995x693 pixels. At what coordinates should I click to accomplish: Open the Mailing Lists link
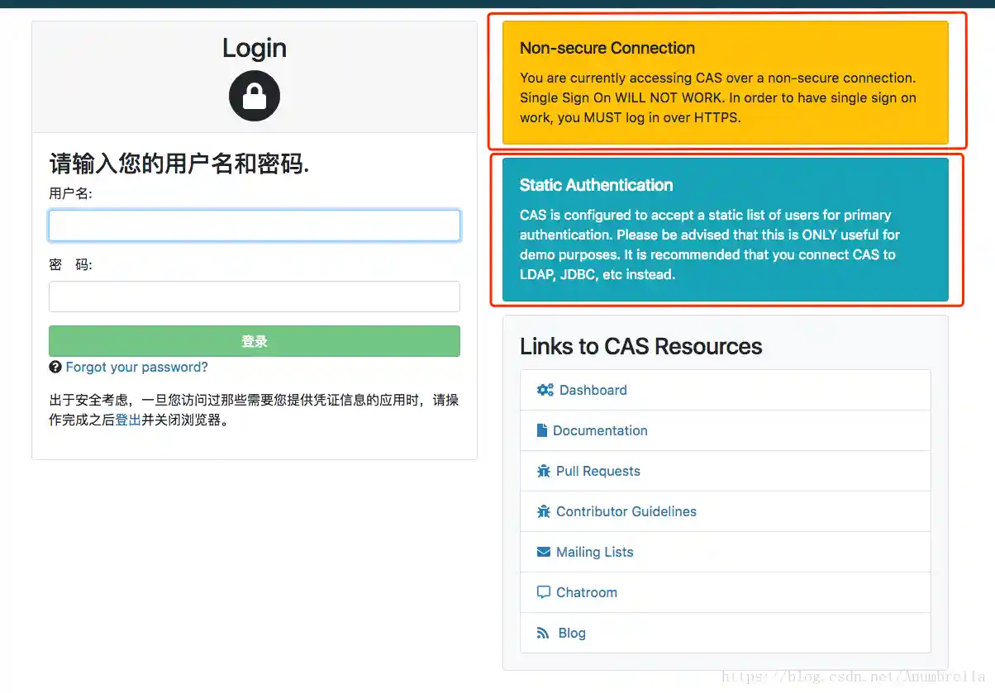[594, 552]
